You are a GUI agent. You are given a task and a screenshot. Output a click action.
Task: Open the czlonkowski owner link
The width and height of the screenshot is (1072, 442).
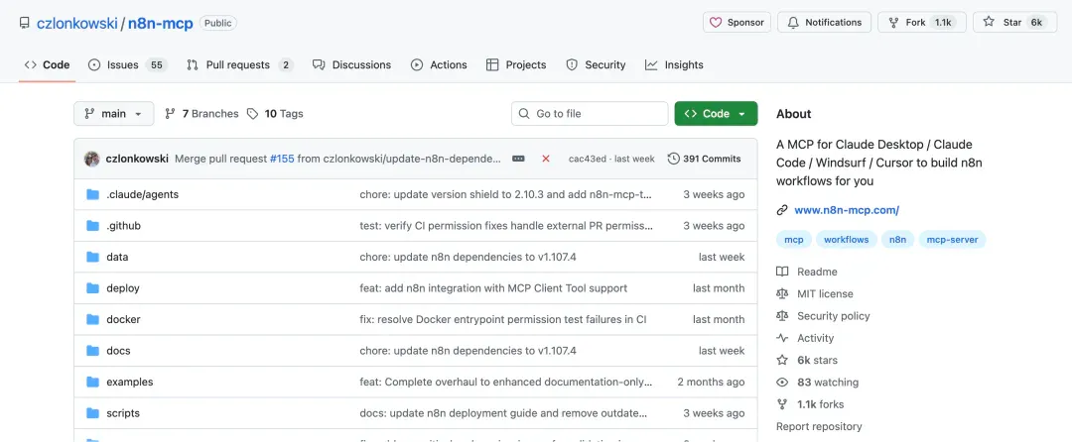pyautogui.click(x=76, y=23)
